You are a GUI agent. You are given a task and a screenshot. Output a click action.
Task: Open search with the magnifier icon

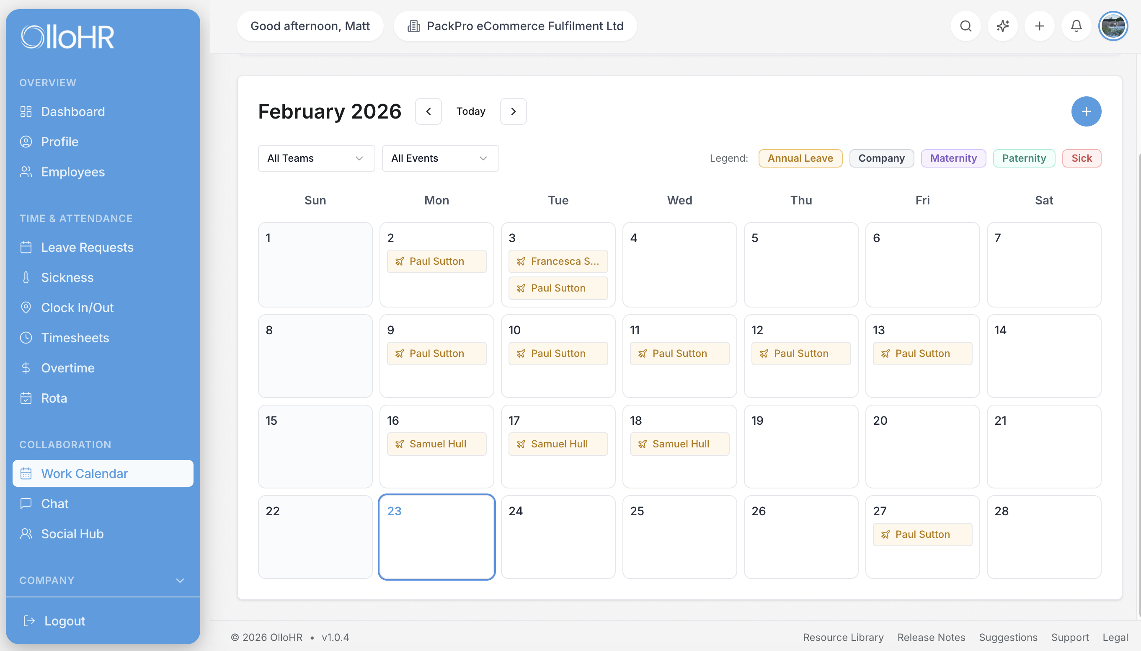pos(965,26)
